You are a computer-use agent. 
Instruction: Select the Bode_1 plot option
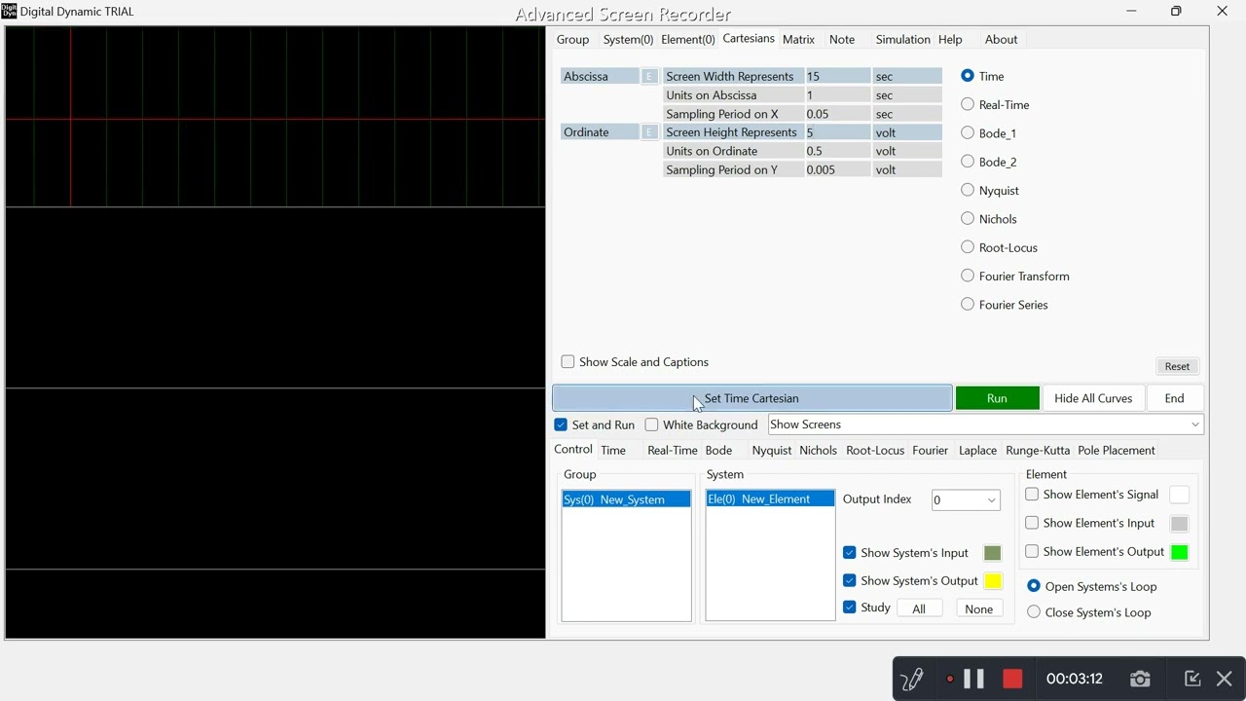pos(968,133)
